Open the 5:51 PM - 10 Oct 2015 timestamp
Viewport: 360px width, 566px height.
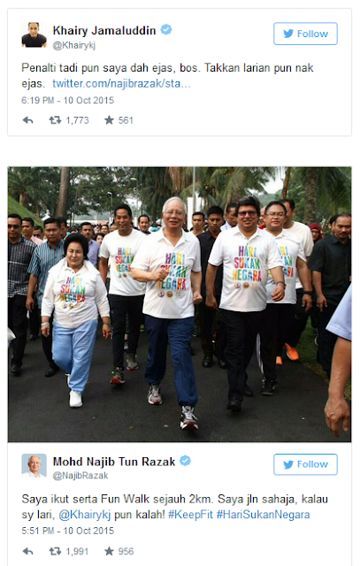pos(67,531)
